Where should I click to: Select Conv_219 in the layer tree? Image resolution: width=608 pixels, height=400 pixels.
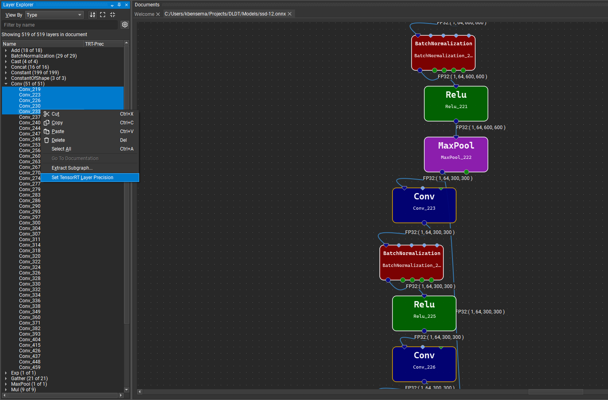(29, 89)
